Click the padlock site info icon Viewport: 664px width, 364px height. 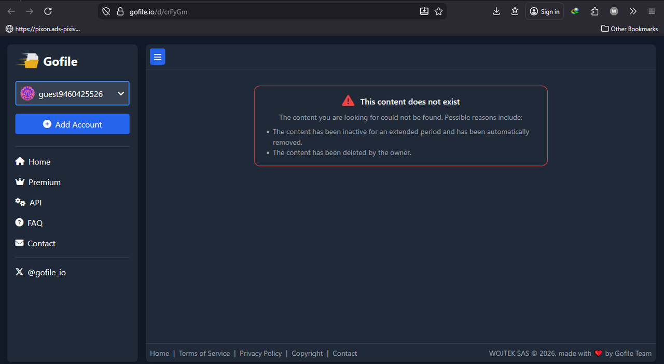pyautogui.click(x=120, y=11)
